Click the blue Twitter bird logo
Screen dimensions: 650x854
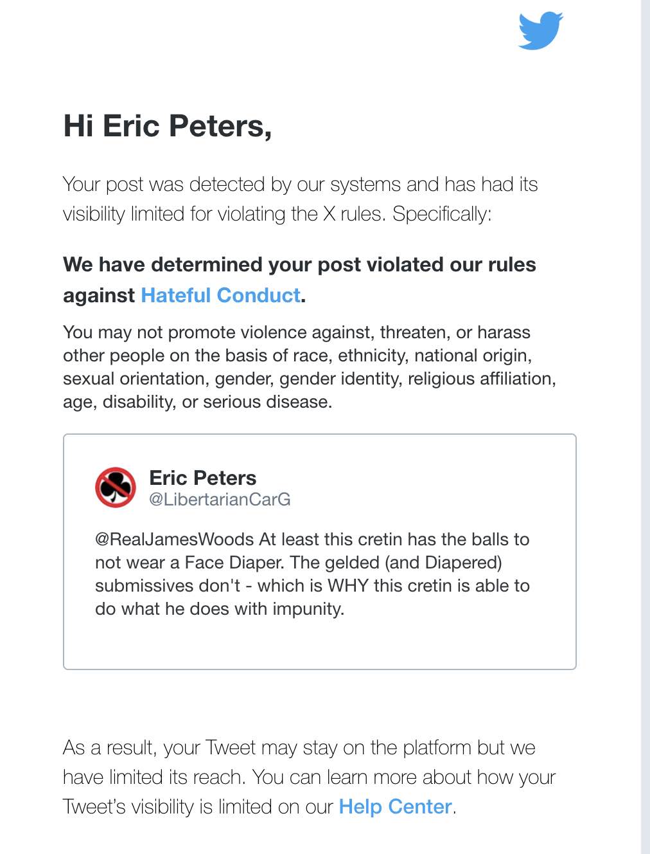(540, 30)
